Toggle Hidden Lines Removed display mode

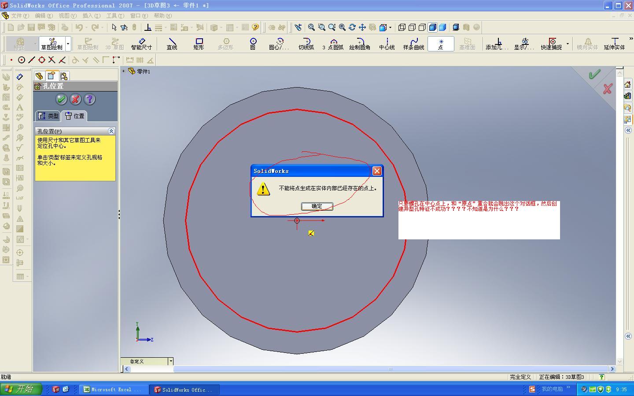[x=422, y=27]
